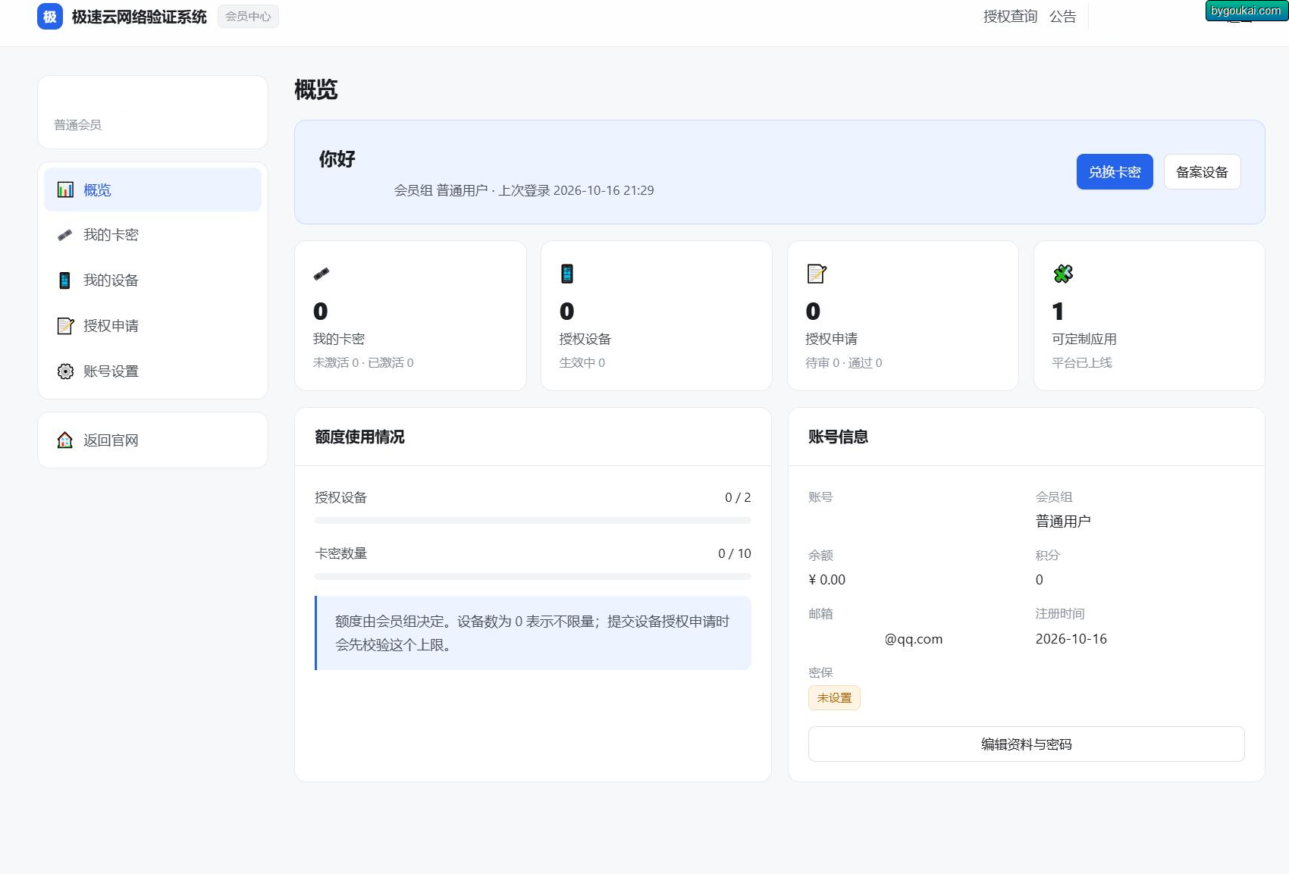Click the phone icon in the 授权设备 stat card
The height and width of the screenshot is (874, 1289).
567,274
